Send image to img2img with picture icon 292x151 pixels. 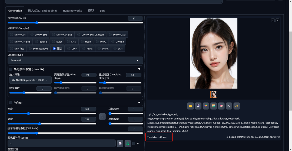coord(214,106)
